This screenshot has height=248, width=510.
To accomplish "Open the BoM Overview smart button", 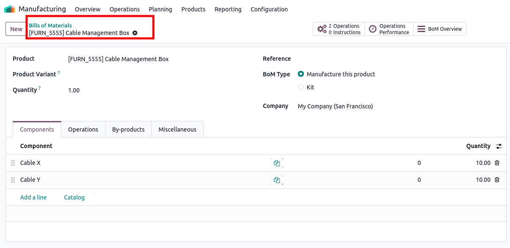I will pos(439,29).
